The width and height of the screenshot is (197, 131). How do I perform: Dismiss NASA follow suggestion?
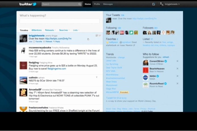coord(177,76)
